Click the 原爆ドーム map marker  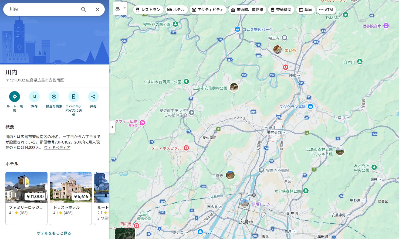(x=245, y=204)
